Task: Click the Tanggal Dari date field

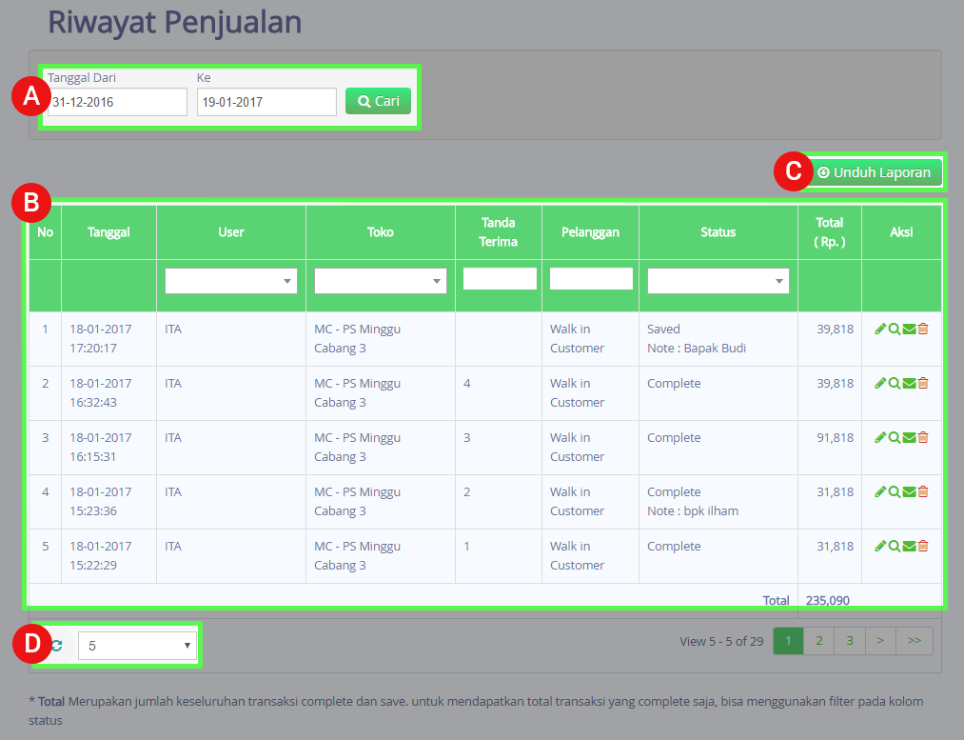Action: [117, 102]
